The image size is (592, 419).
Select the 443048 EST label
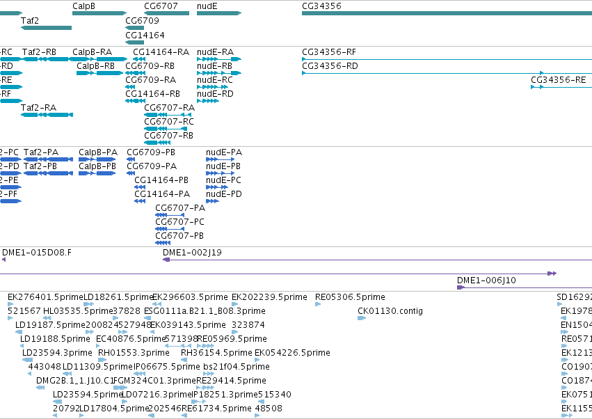pos(45,367)
